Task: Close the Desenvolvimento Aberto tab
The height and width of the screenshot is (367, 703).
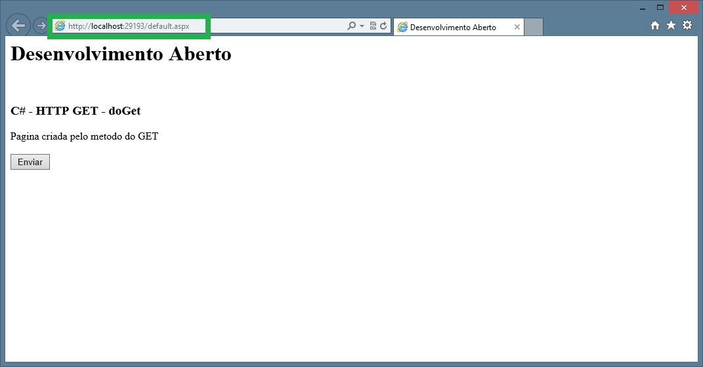Action: tap(517, 28)
